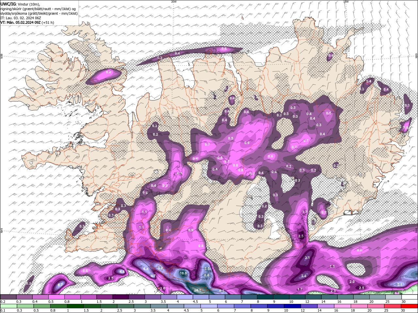Click the '2.0' value on the map
This screenshot has width=418, height=313.
pyautogui.click(x=352, y=282)
